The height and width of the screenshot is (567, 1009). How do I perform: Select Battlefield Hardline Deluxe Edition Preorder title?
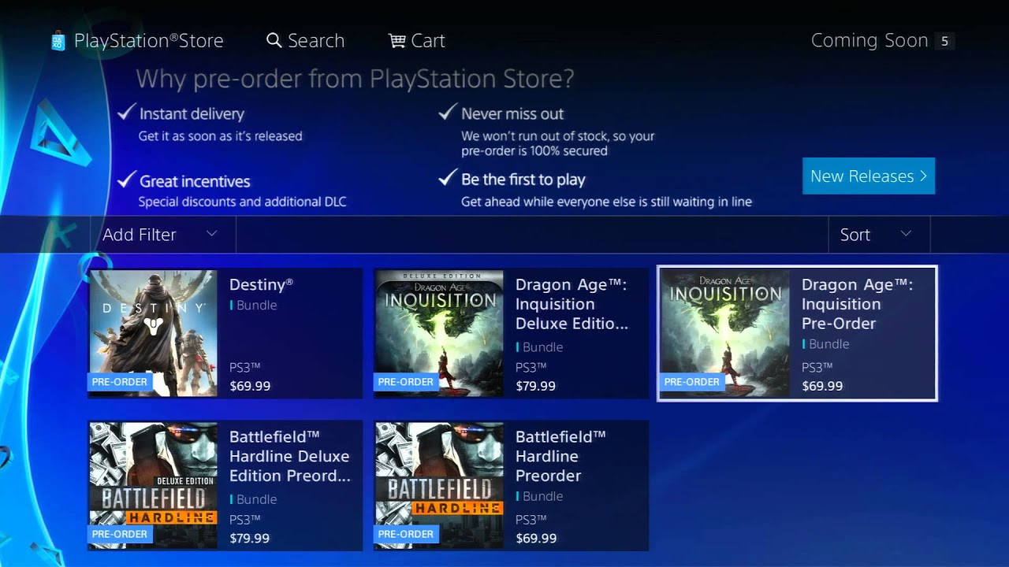coord(290,456)
